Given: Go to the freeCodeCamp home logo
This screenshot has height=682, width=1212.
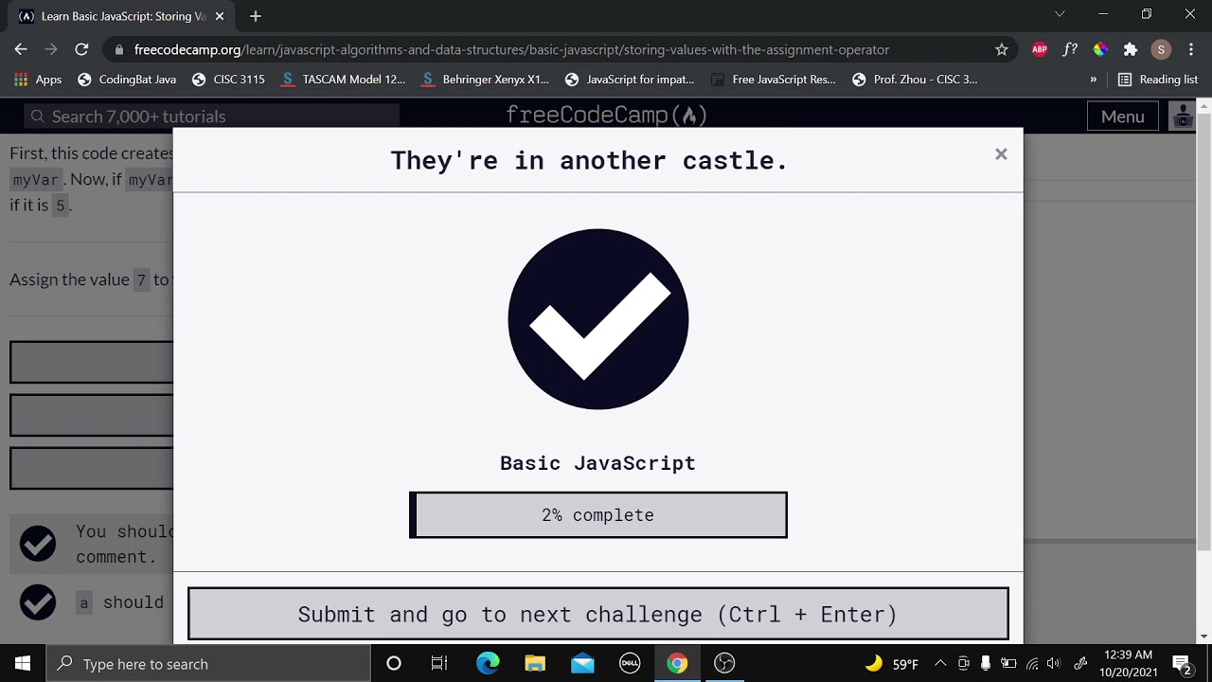Looking at the screenshot, I should coord(607,116).
